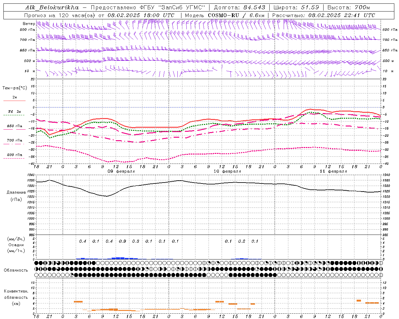This screenshot has width=399, height=319.
Task: Click the 0.2 precipitation amount value
Action: 242,241
